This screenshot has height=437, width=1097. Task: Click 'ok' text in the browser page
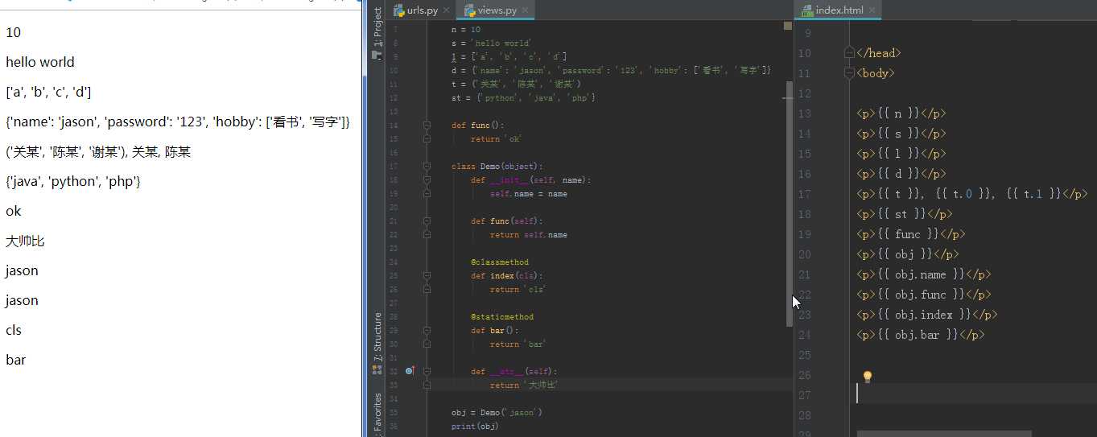point(13,211)
